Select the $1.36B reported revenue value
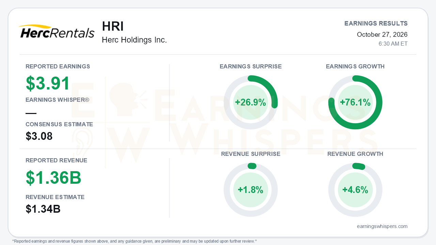Screen dimensions: 436x245 [x=53, y=178]
